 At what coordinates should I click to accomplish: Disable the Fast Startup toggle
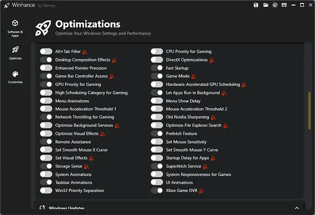click(x=157, y=68)
